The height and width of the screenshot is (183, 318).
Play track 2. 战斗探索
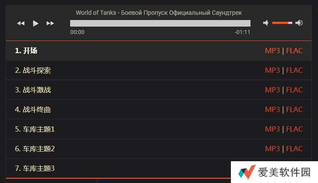pyautogui.click(x=33, y=70)
